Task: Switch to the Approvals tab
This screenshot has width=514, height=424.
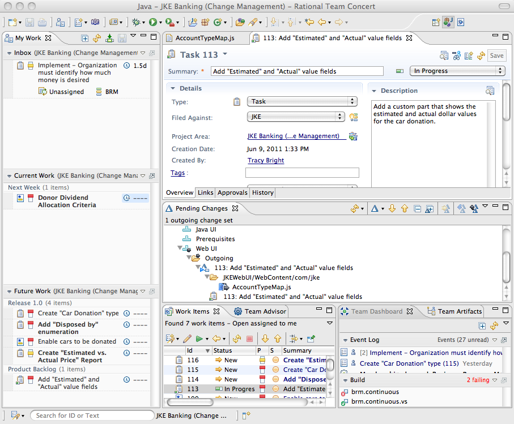Action: pyautogui.click(x=232, y=192)
